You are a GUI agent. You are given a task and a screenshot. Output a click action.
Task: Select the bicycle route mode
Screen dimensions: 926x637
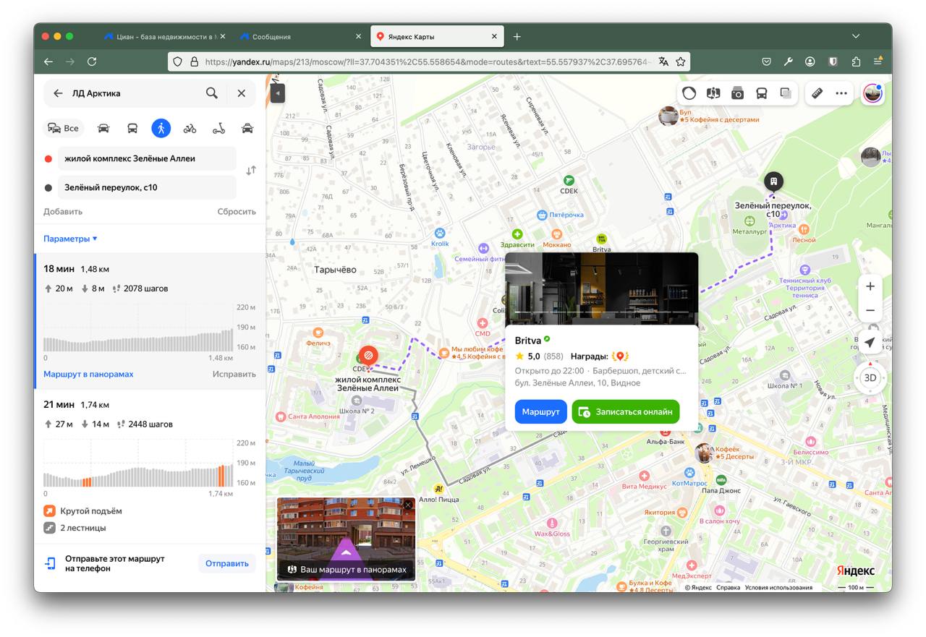(x=190, y=128)
